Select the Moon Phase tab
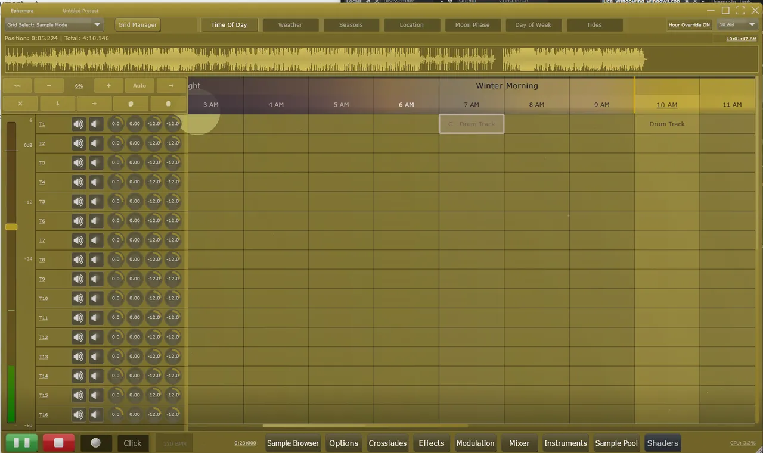 (x=472, y=25)
